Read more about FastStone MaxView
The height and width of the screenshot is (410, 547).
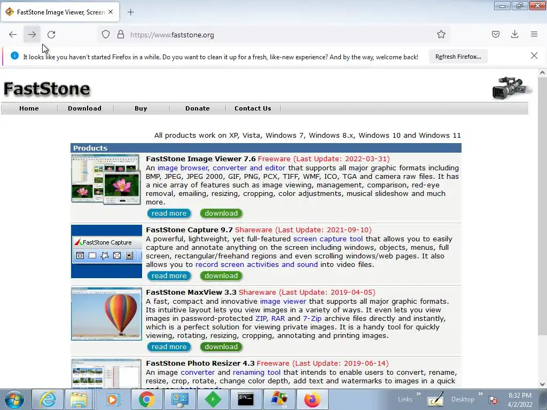(169, 347)
